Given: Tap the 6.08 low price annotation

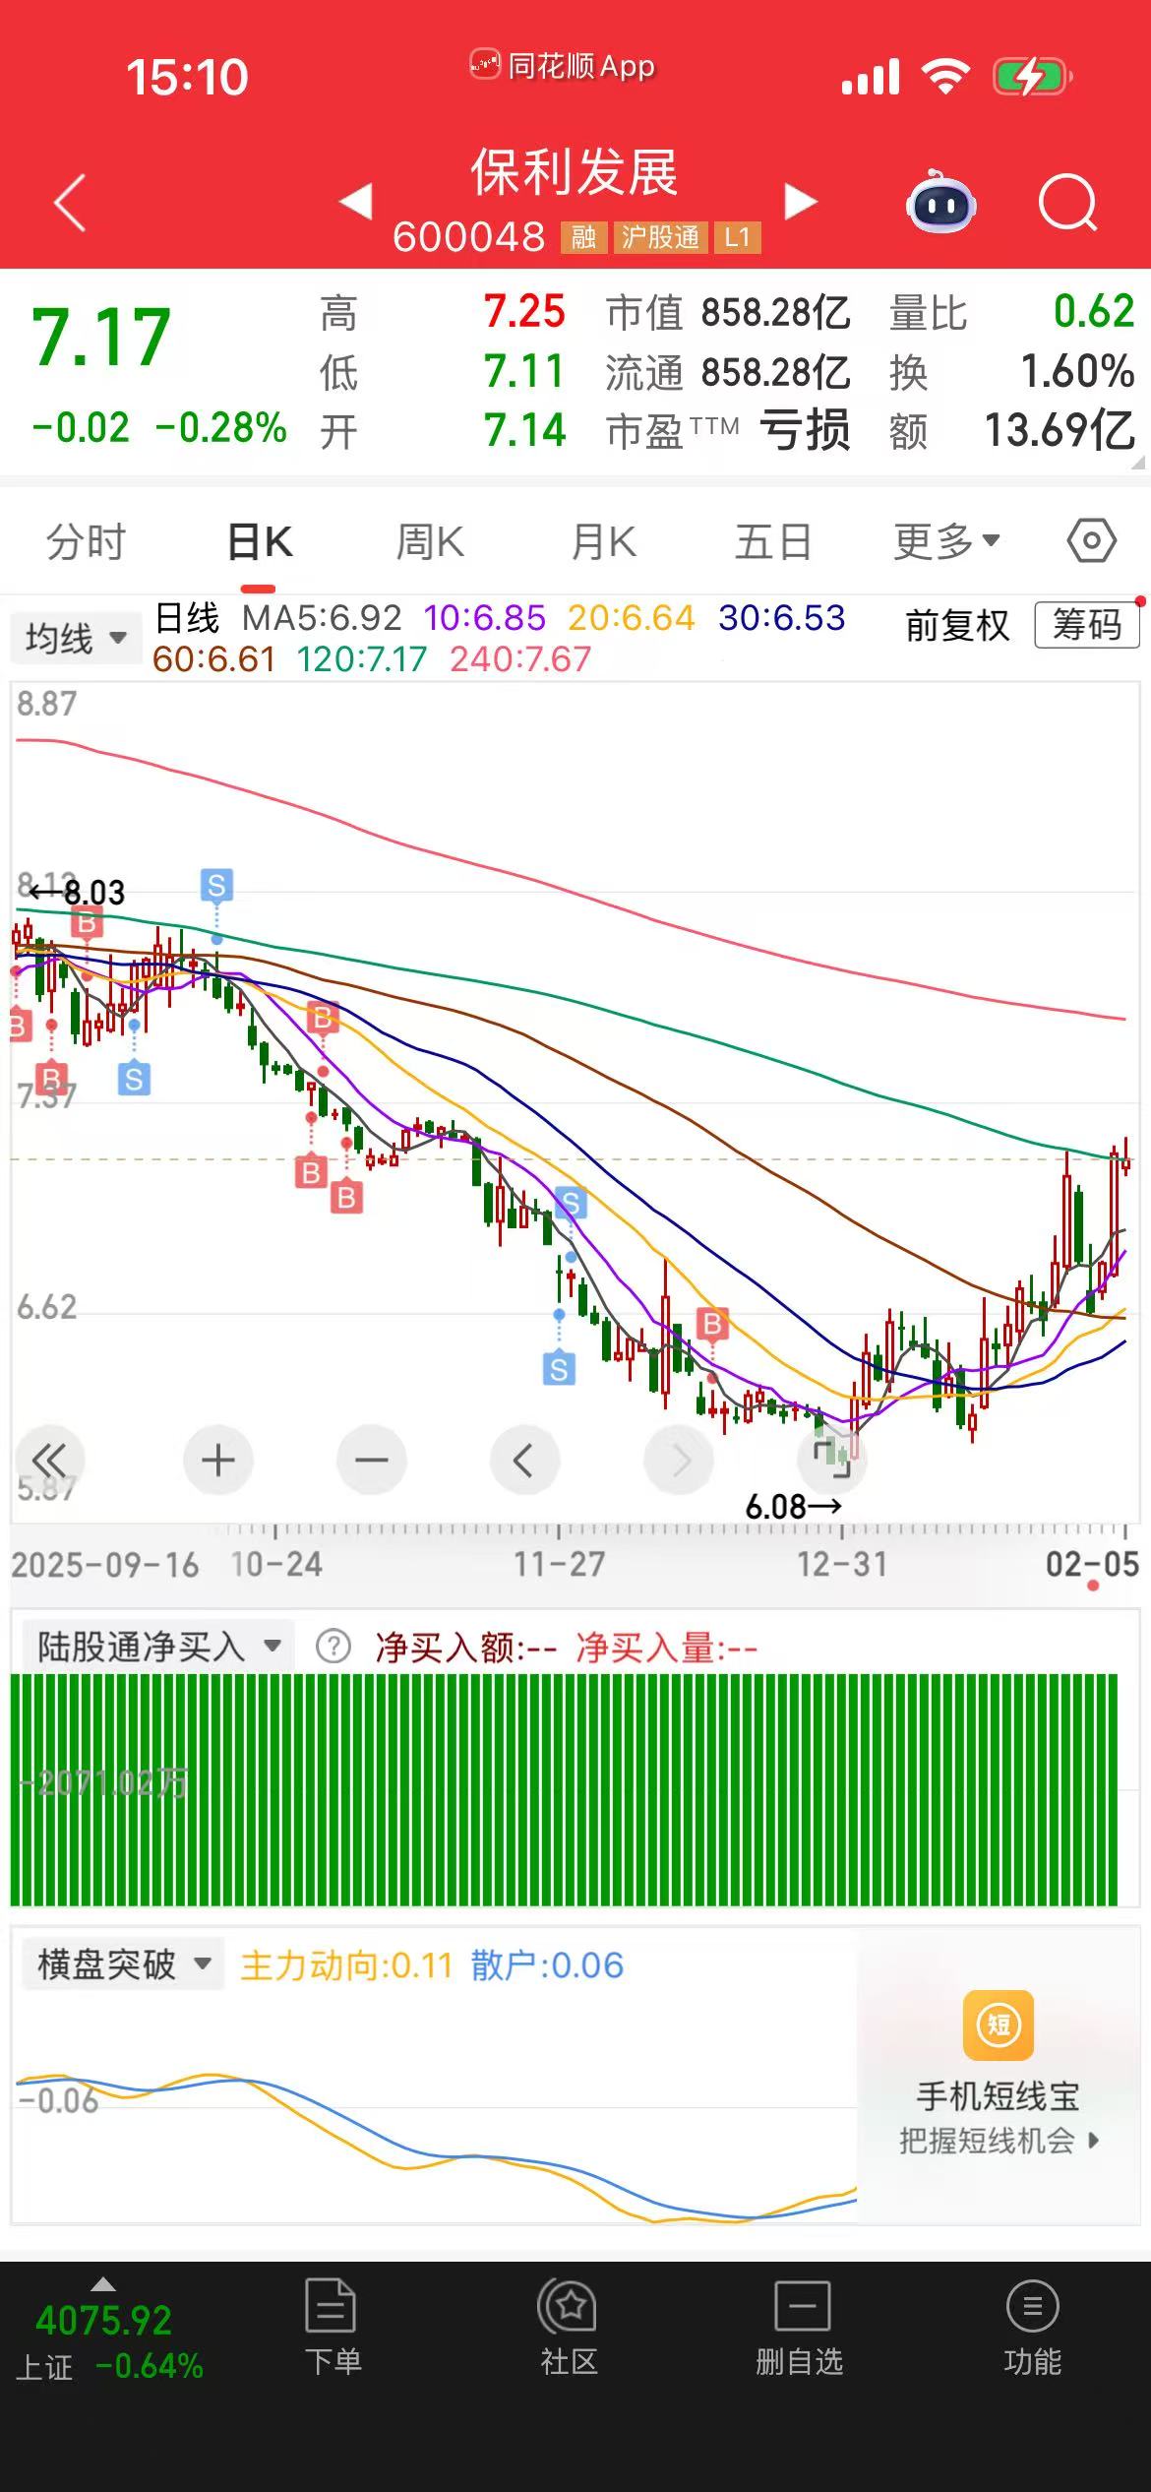Looking at the screenshot, I should [793, 1506].
